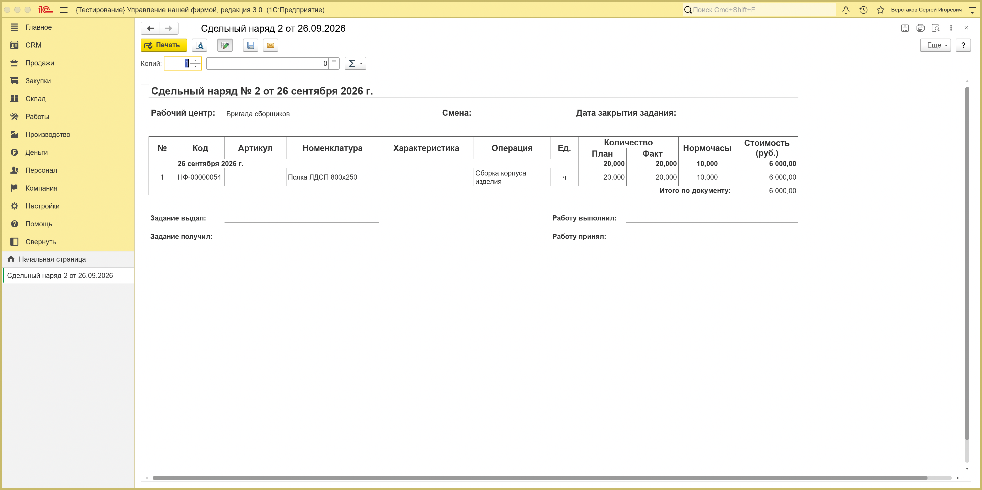Open favorites star icon

880,10
